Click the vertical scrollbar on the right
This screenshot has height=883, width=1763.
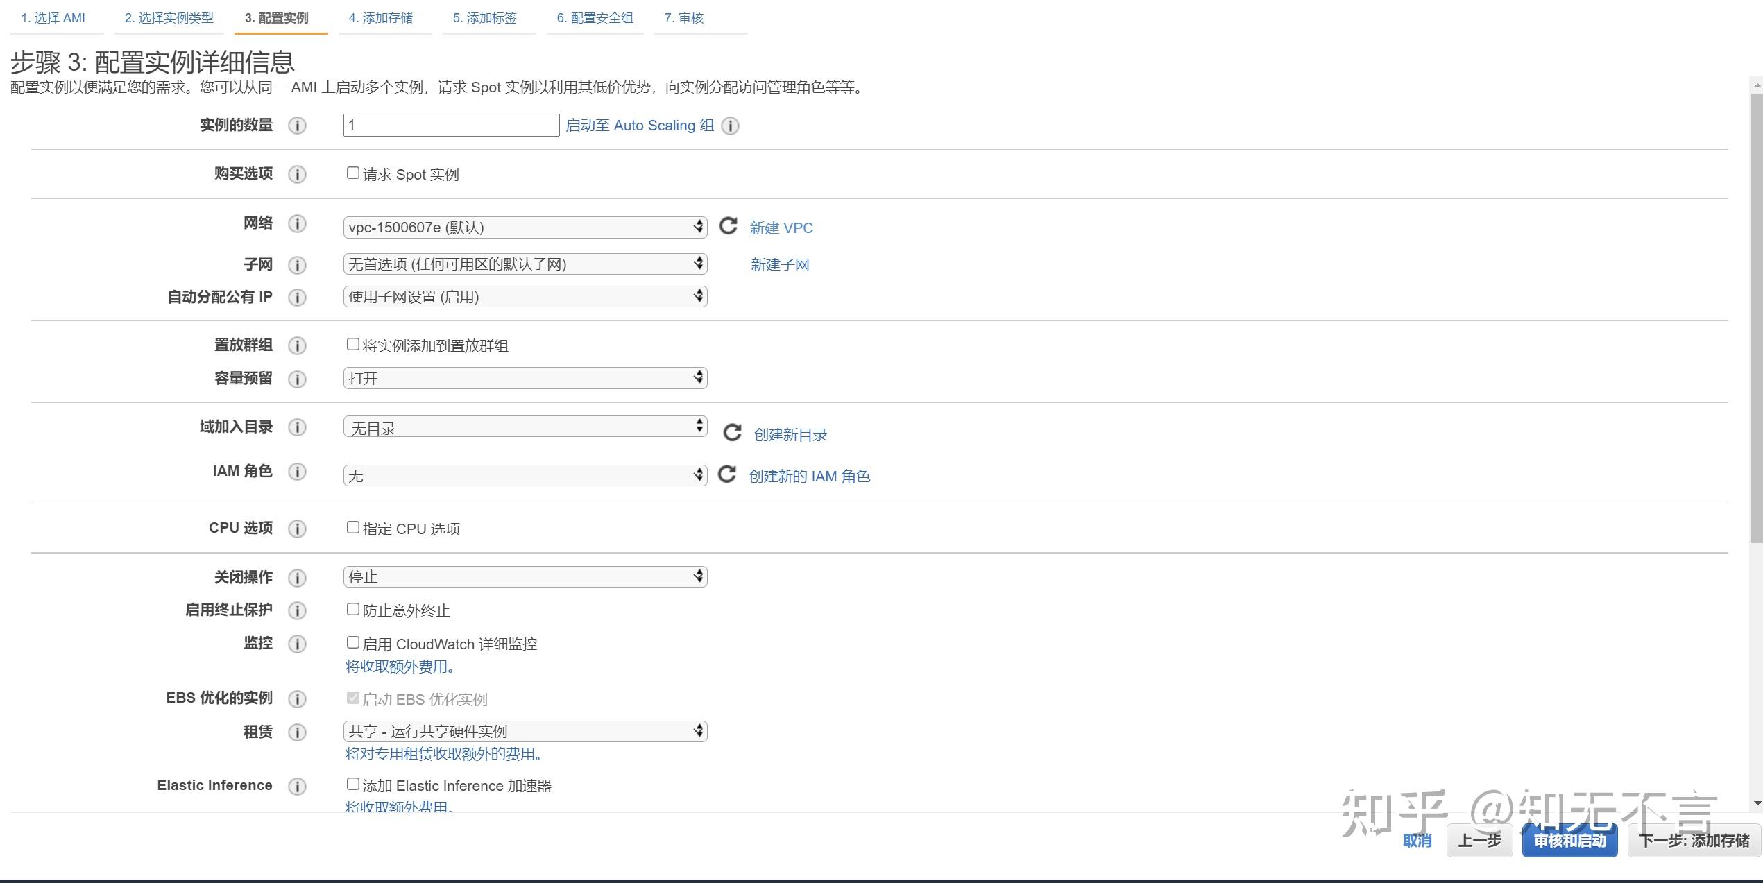1756,319
